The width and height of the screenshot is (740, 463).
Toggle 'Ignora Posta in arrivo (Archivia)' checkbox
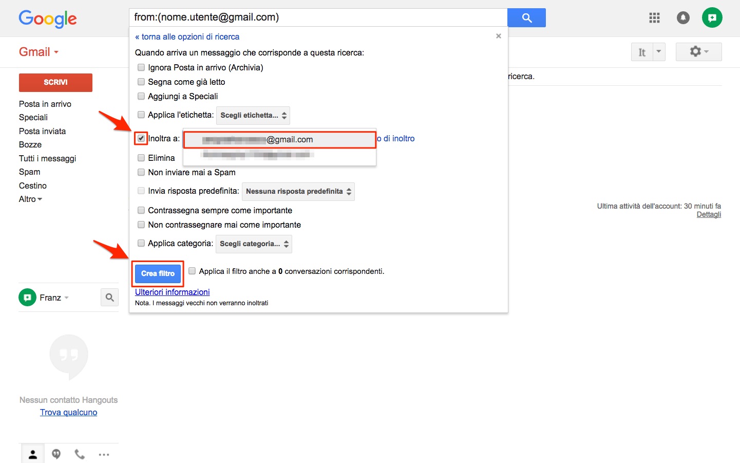[x=141, y=67]
